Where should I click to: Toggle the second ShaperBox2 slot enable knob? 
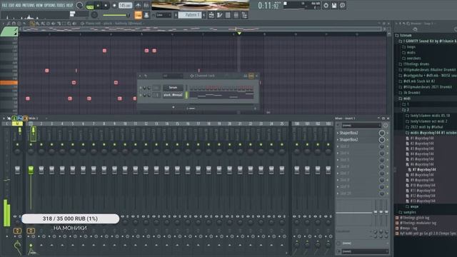pos(381,140)
